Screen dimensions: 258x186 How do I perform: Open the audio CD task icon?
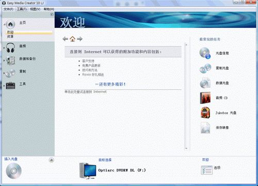point(205,98)
